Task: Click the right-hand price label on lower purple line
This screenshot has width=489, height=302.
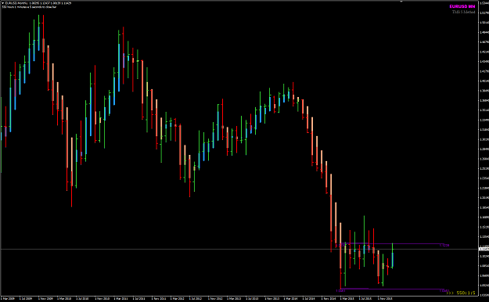Action: point(444,291)
